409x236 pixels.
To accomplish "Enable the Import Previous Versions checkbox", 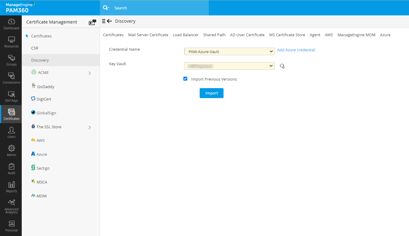I will [185, 79].
